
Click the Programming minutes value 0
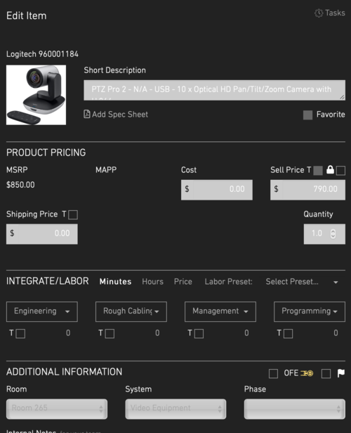[336, 333]
